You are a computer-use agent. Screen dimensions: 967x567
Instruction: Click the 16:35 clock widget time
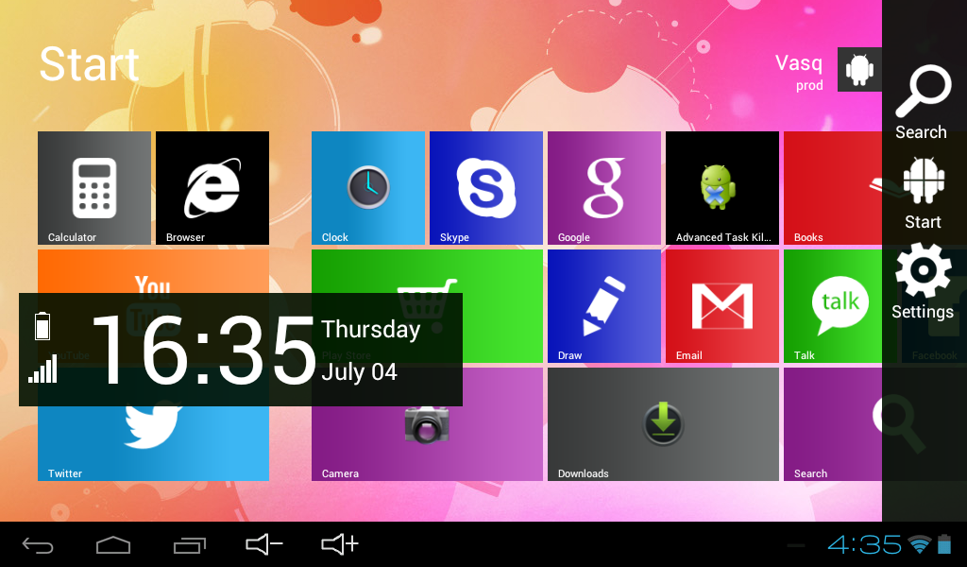(204, 351)
